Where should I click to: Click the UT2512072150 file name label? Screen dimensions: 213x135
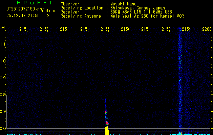coord(23,9)
